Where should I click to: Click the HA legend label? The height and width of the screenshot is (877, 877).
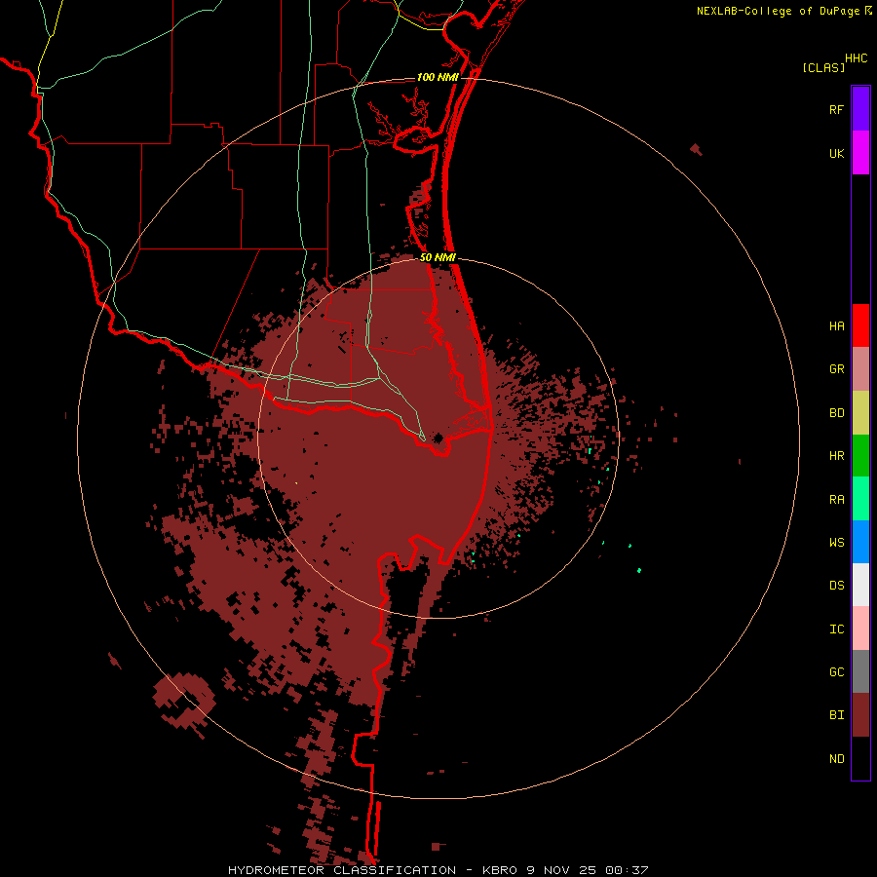(x=836, y=326)
